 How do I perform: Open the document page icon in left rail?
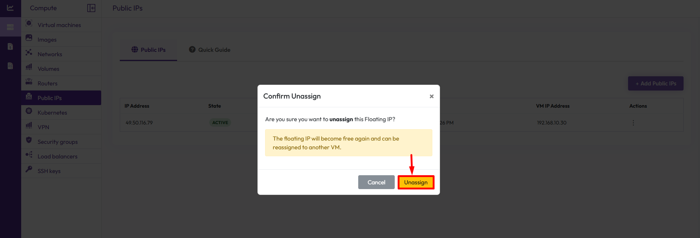click(x=10, y=66)
